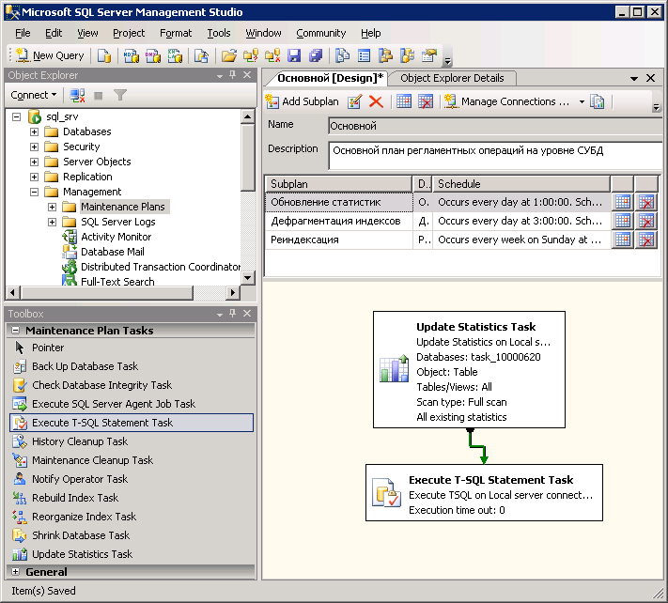Expand the Databases tree node
The width and height of the screenshot is (668, 603).
pos(35,131)
